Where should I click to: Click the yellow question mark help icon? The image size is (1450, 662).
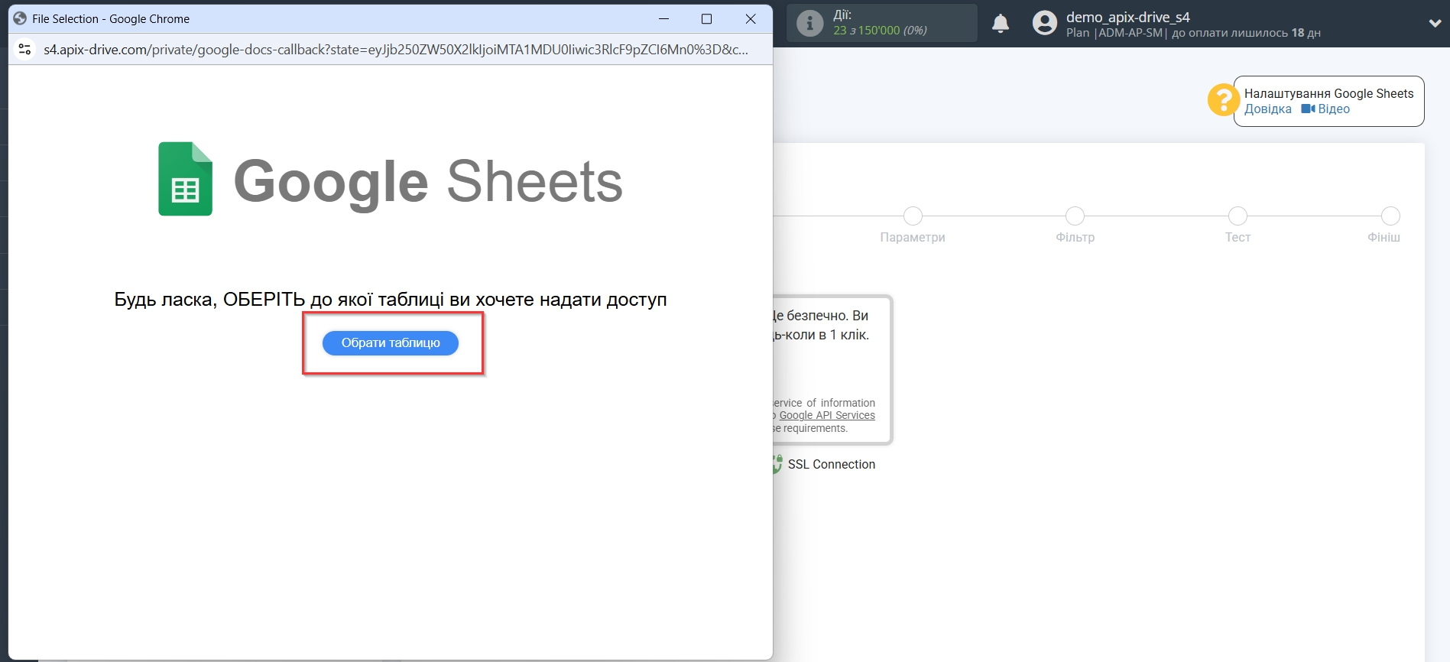coord(1222,100)
